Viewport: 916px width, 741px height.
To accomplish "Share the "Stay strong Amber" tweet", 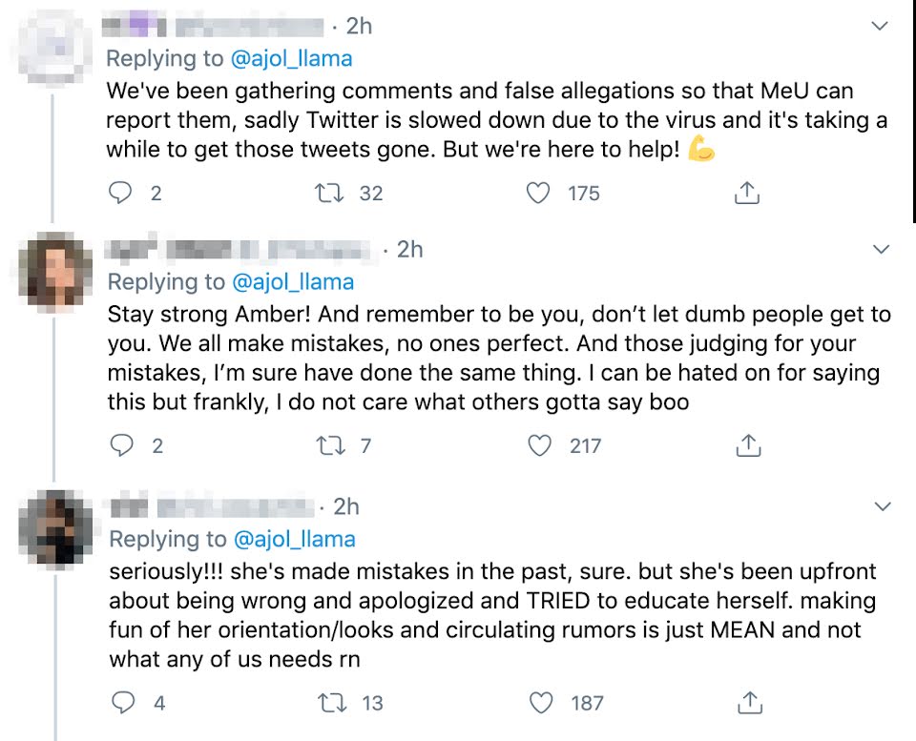I will click(x=749, y=445).
